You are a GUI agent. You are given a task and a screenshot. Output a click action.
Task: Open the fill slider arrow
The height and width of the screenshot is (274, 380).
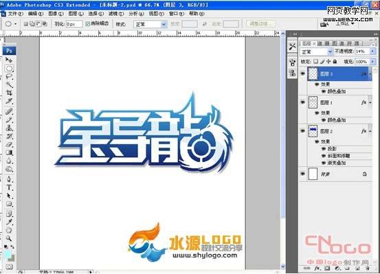[372, 62]
